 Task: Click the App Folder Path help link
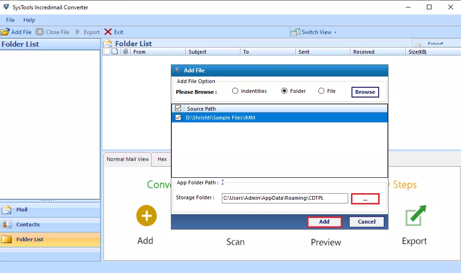tap(223, 182)
